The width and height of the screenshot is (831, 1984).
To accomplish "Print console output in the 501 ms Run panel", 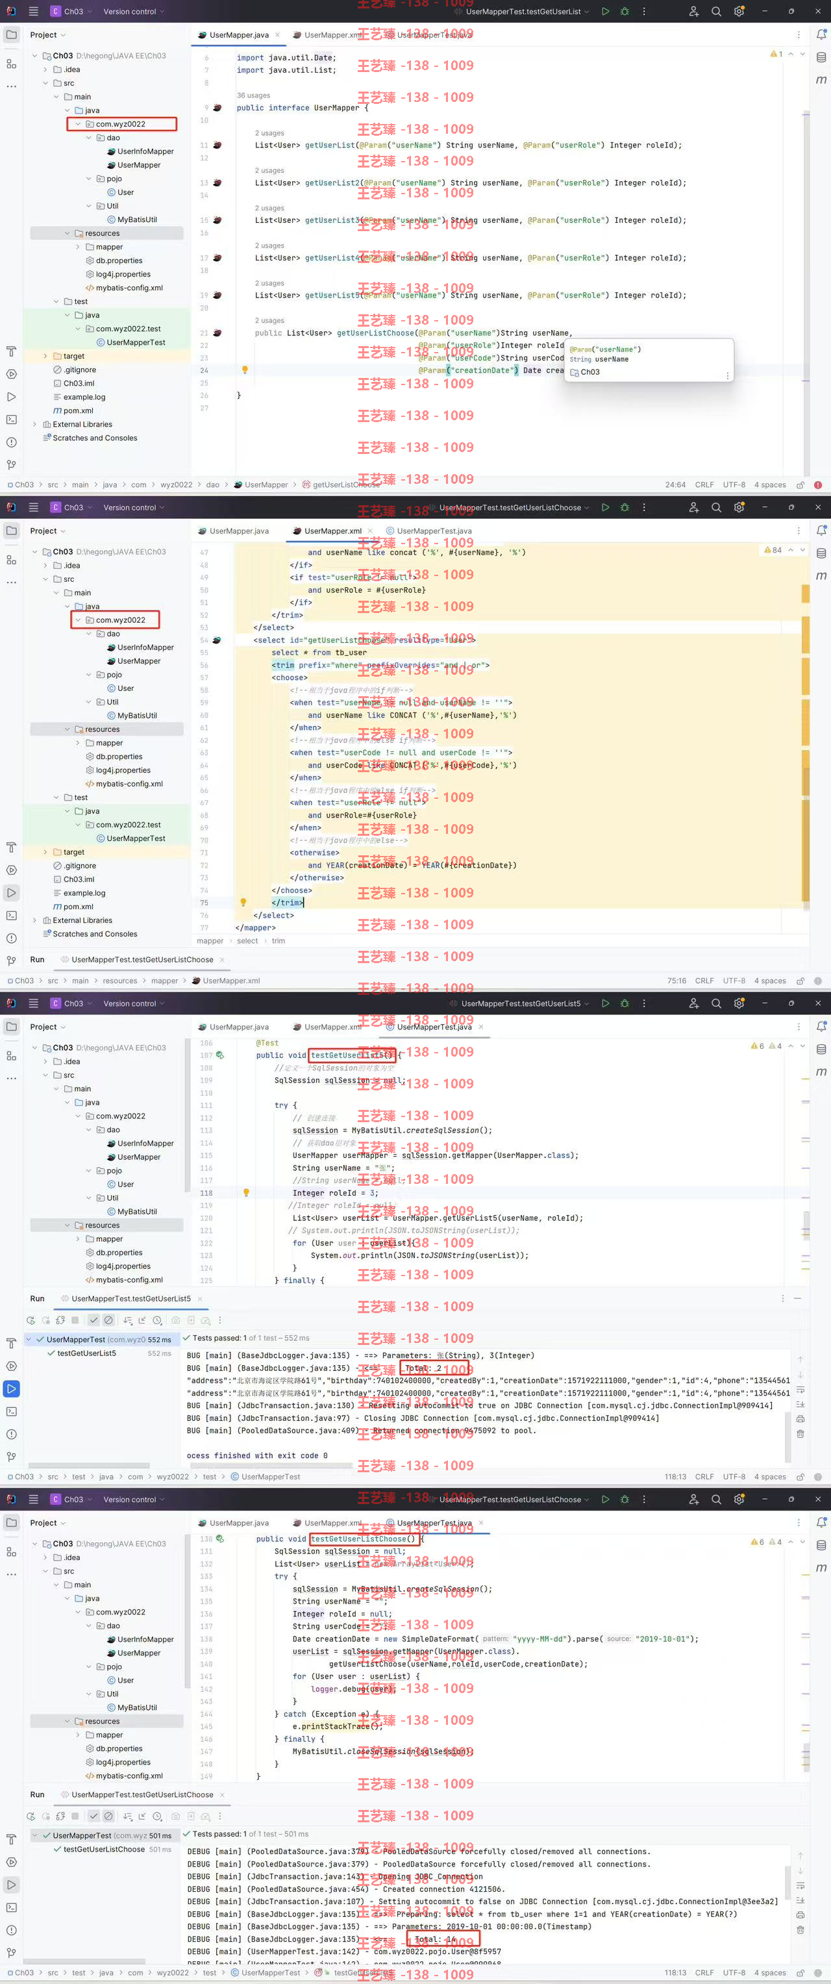I will 800,1915.
